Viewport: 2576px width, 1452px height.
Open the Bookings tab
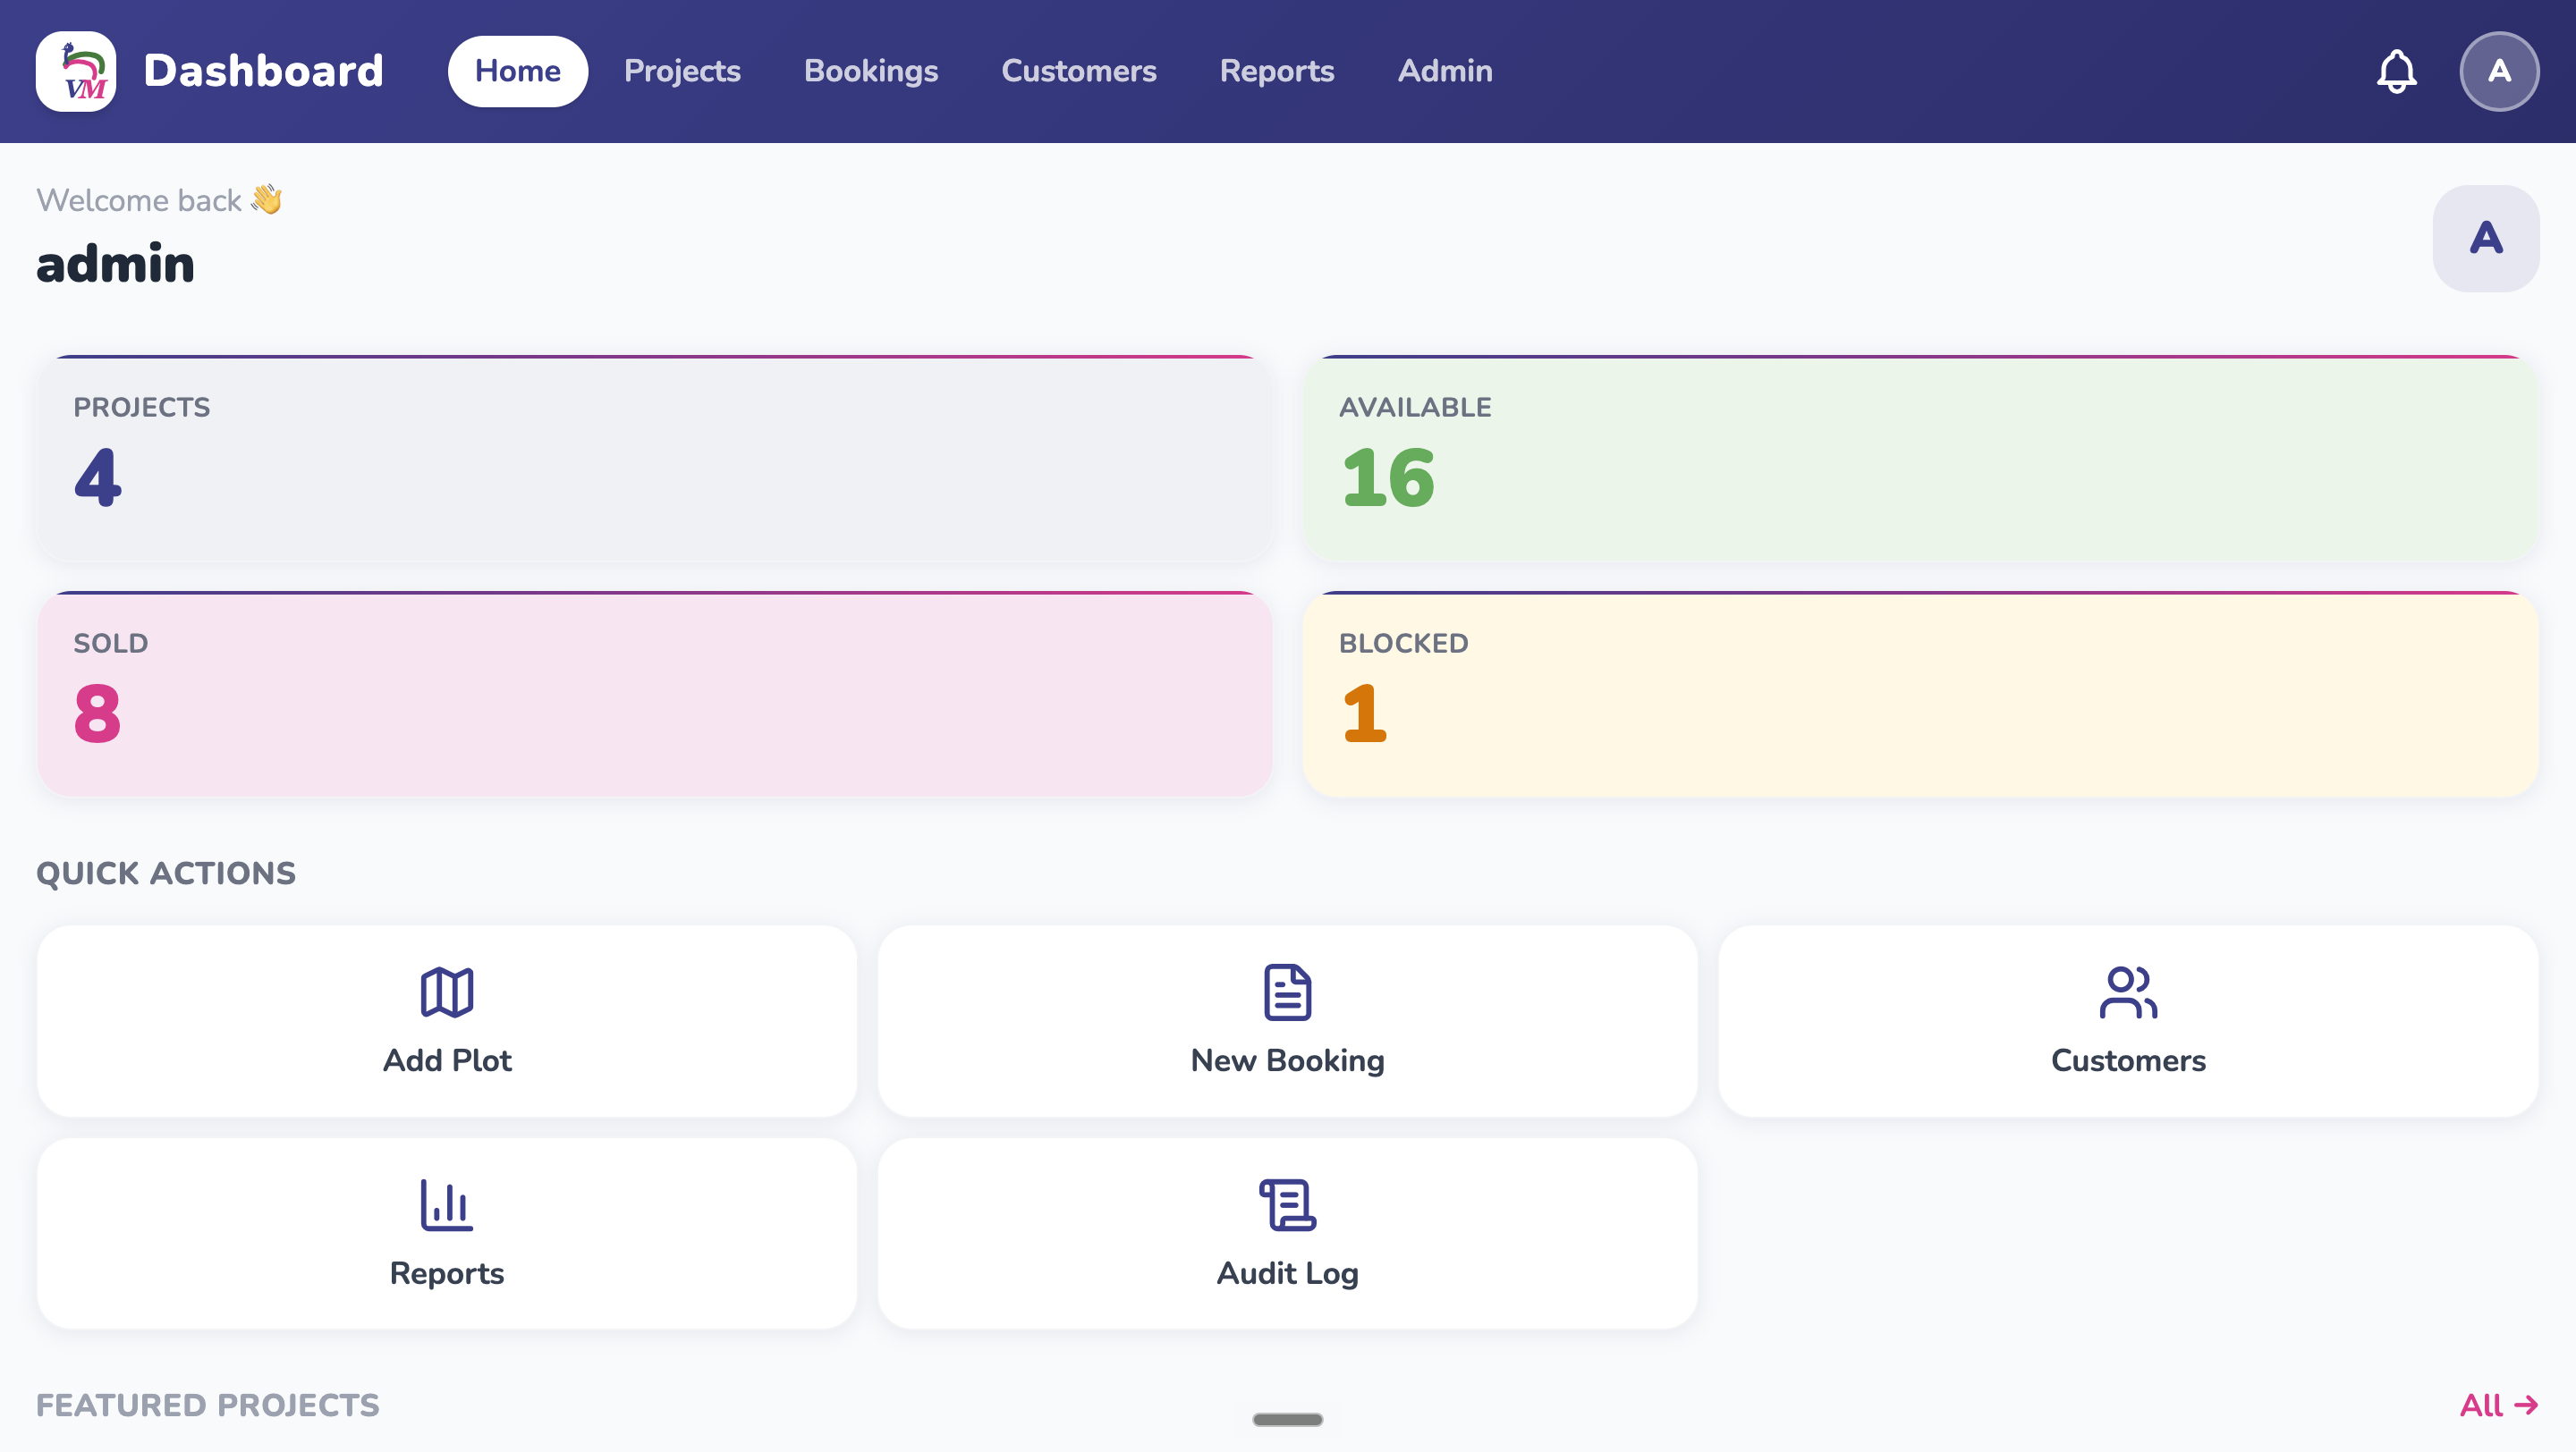tap(871, 71)
